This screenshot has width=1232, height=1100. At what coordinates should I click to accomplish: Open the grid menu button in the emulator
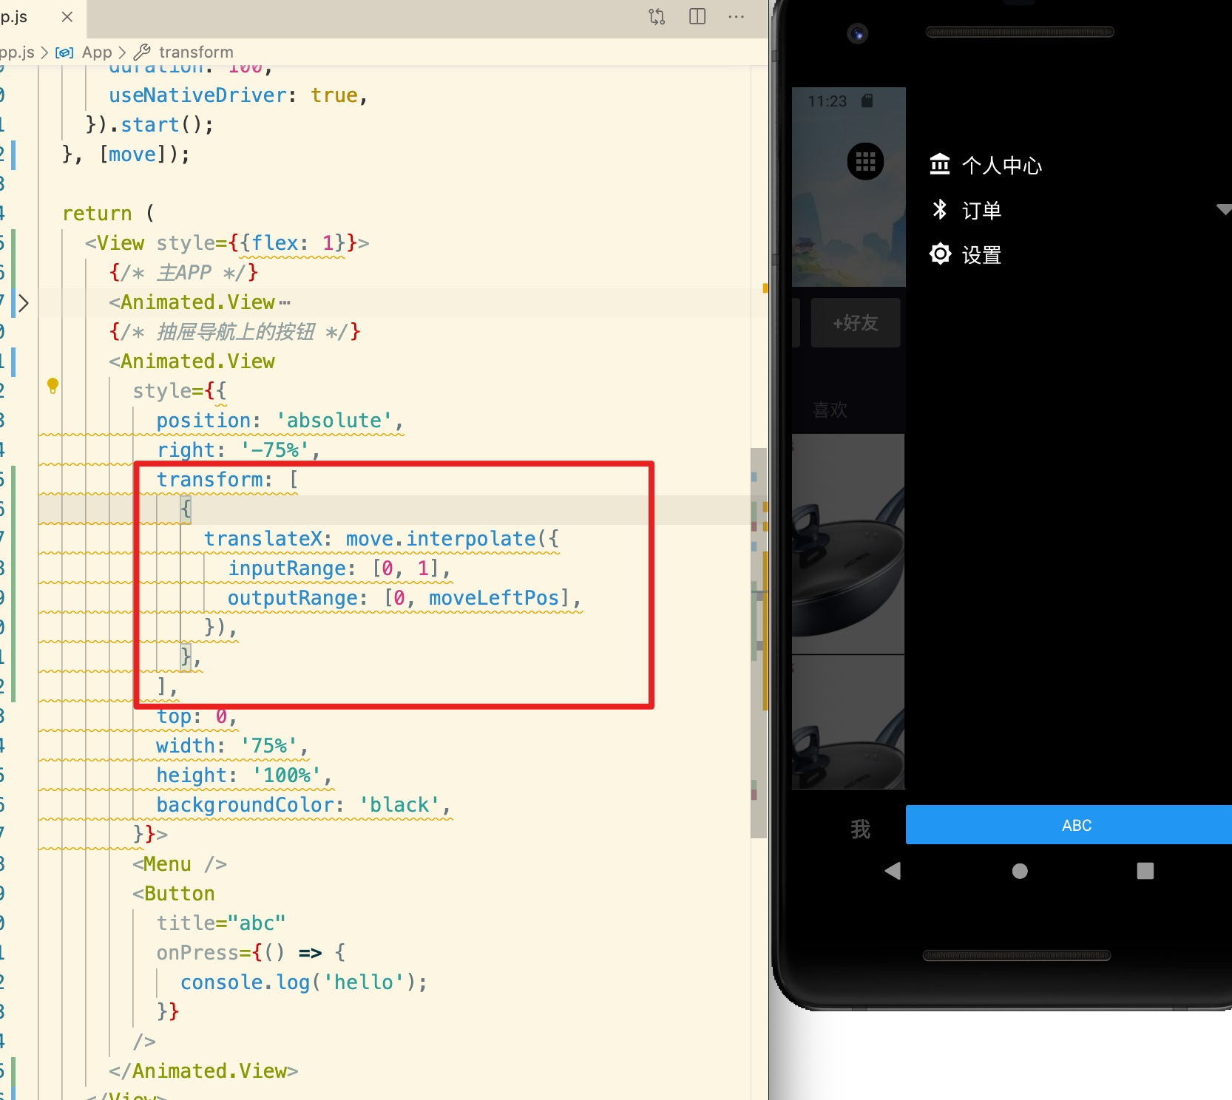click(x=865, y=160)
